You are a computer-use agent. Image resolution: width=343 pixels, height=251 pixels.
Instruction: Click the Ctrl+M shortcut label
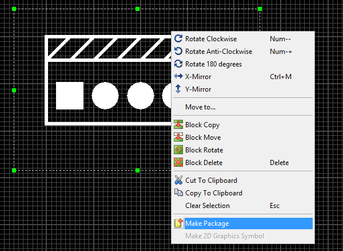tap(281, 77)
